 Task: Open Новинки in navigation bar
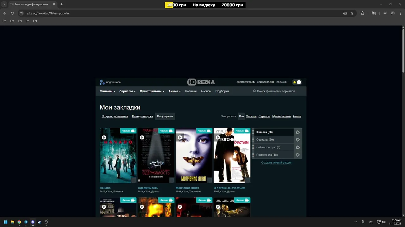coord(191,91)
